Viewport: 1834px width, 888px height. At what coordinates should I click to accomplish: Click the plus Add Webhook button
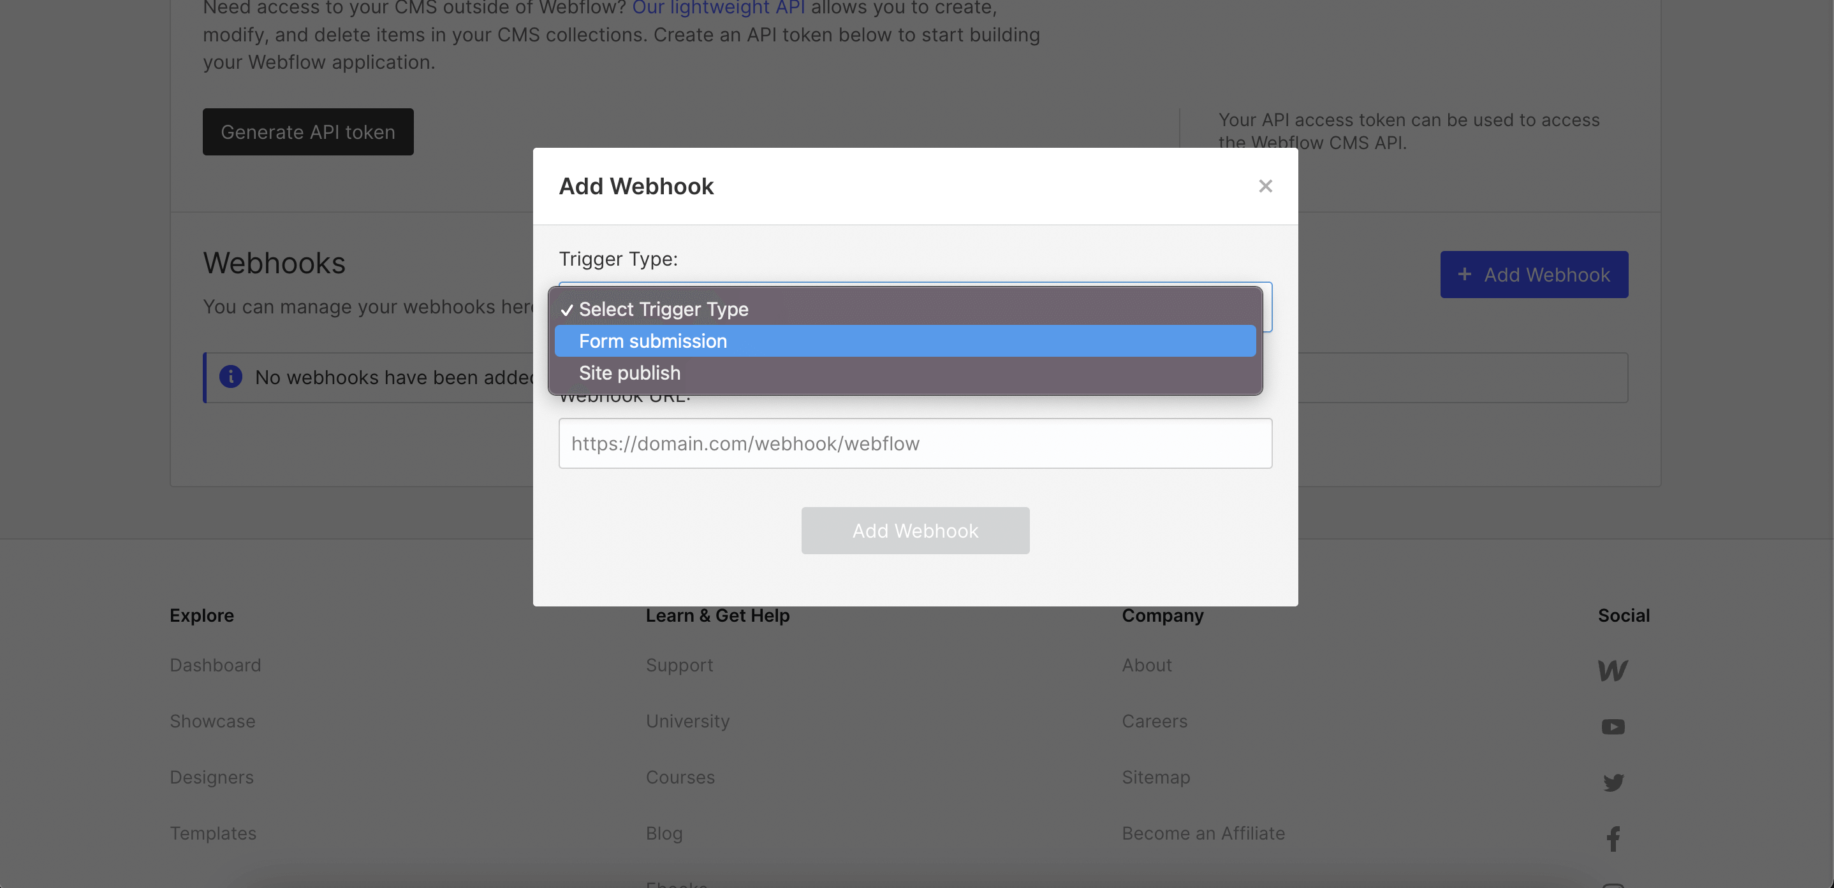[1534, 274]
